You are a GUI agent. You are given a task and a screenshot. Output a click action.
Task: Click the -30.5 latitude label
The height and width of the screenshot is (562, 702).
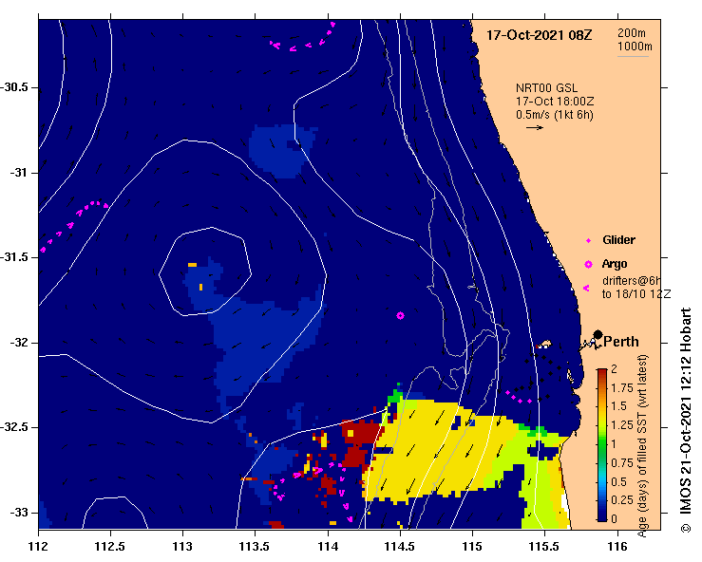coord(15,87)
